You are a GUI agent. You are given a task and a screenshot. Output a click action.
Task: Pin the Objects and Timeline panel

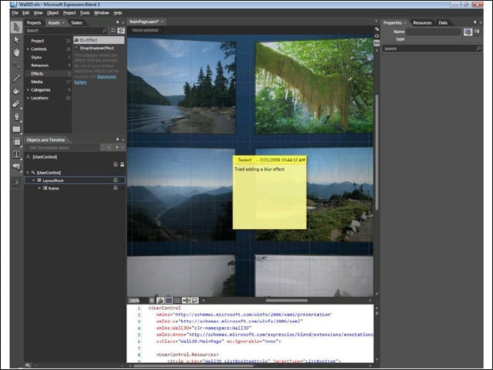[118, 140]
